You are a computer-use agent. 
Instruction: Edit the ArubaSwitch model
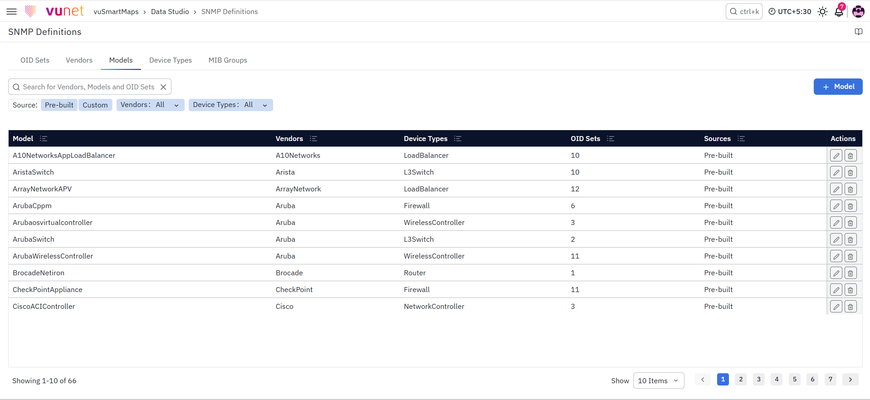[836, 239]
